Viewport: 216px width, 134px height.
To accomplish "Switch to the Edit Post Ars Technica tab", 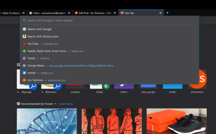I will 96,13.
